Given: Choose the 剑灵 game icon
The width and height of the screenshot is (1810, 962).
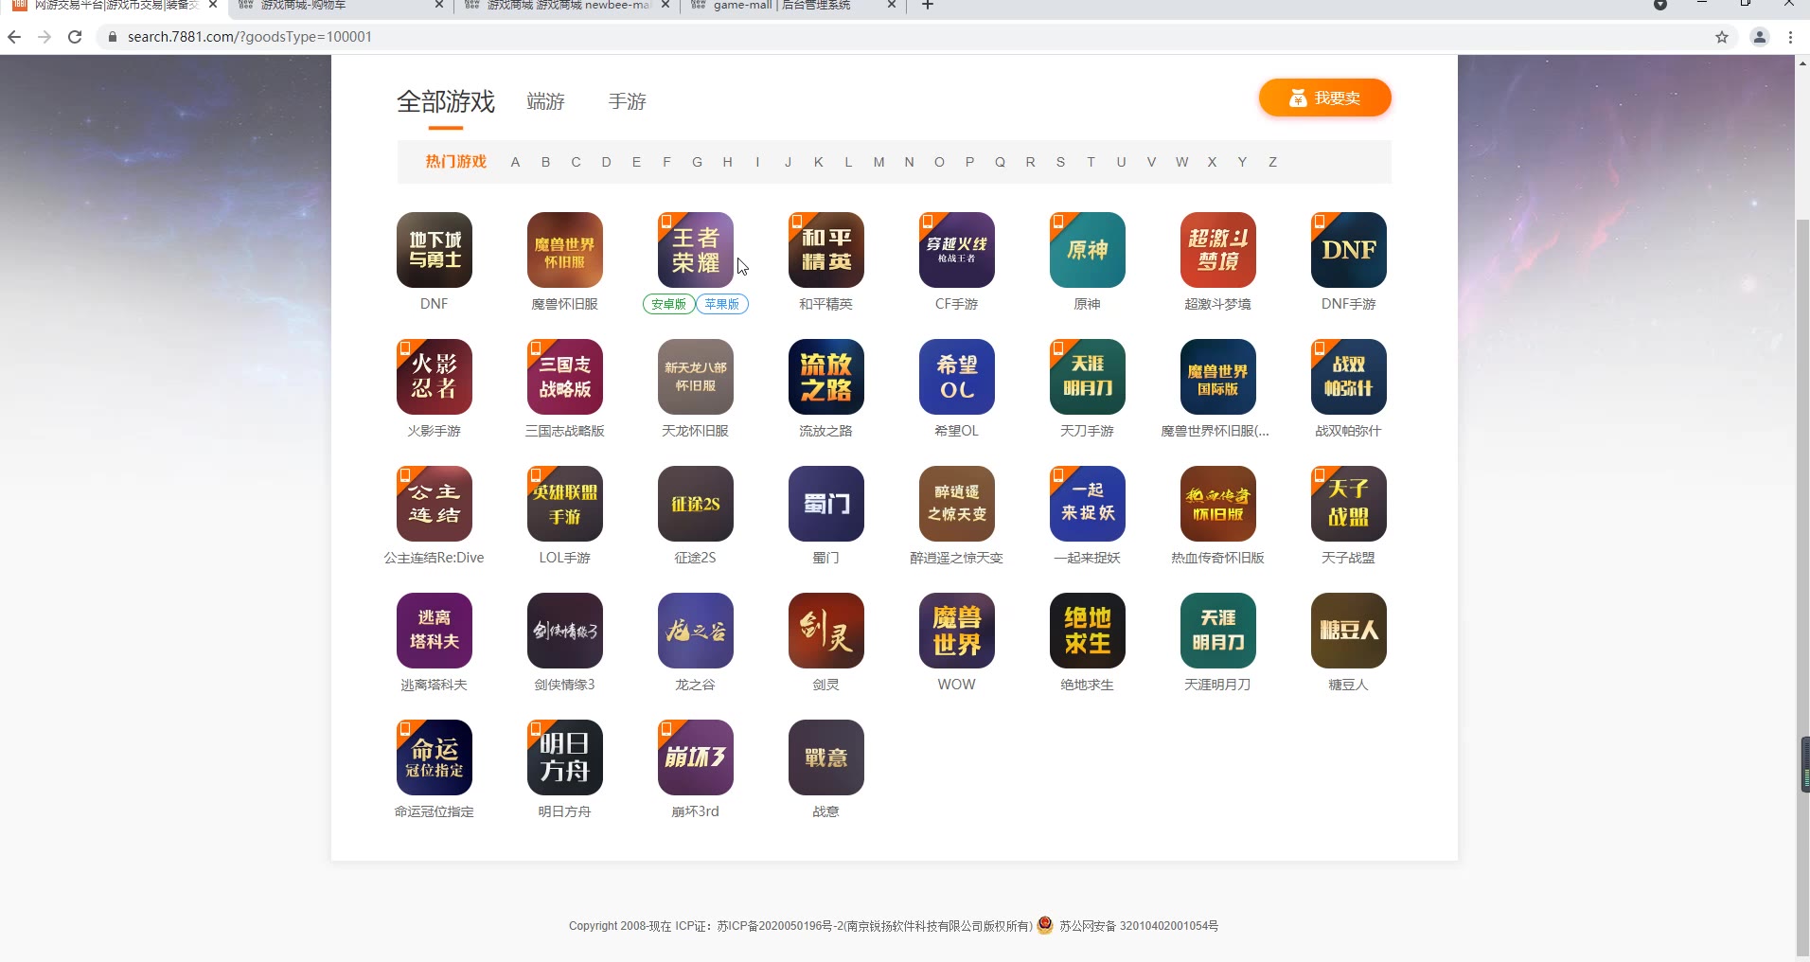Looking at the screenshot, I should 826,631.
